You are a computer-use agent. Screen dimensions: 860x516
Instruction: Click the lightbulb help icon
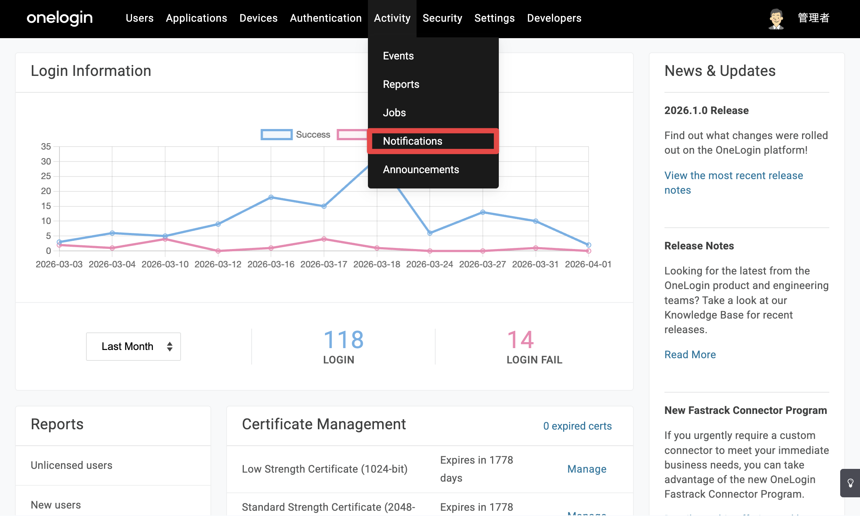pos(850,483)
